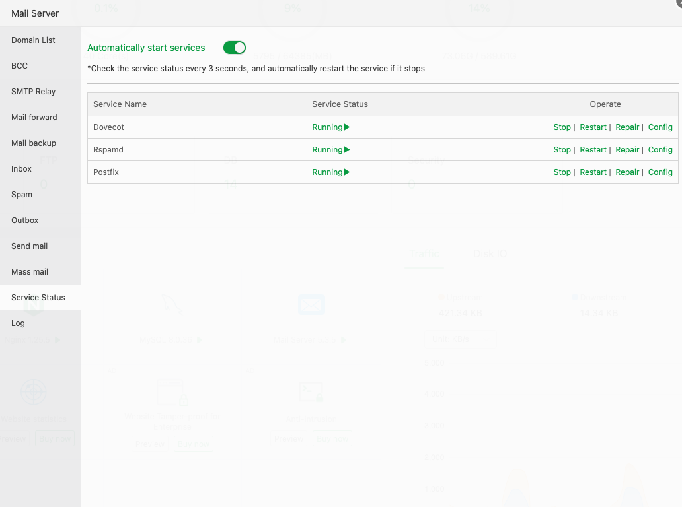Select the BCC sidebar tab

pyautogui.click(x=19, y=66)
